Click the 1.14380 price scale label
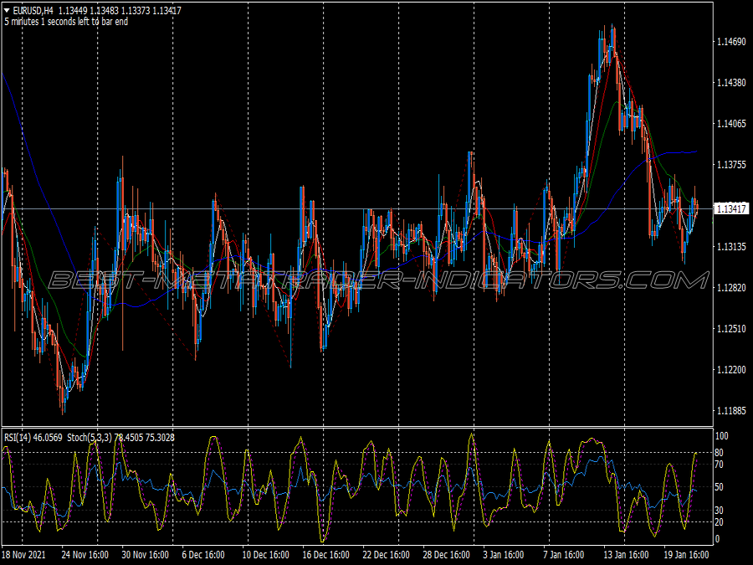Viewport: 753px width, 565px height. click(x=731, y=83)
